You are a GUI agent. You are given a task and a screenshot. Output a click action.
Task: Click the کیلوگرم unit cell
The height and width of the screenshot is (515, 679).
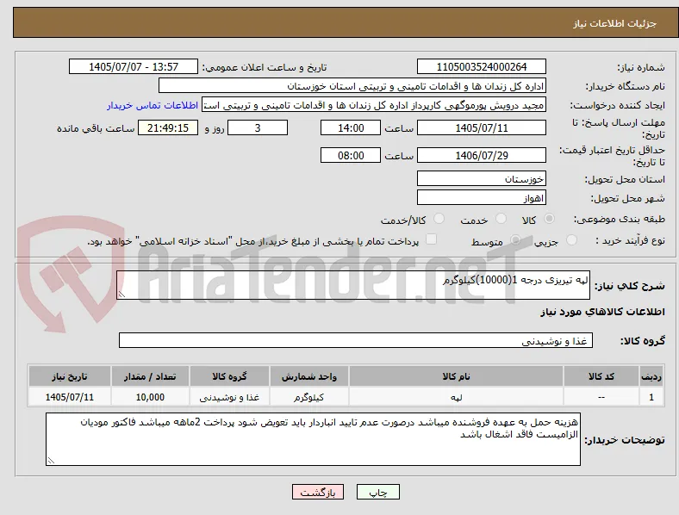[x=309, y=397]
